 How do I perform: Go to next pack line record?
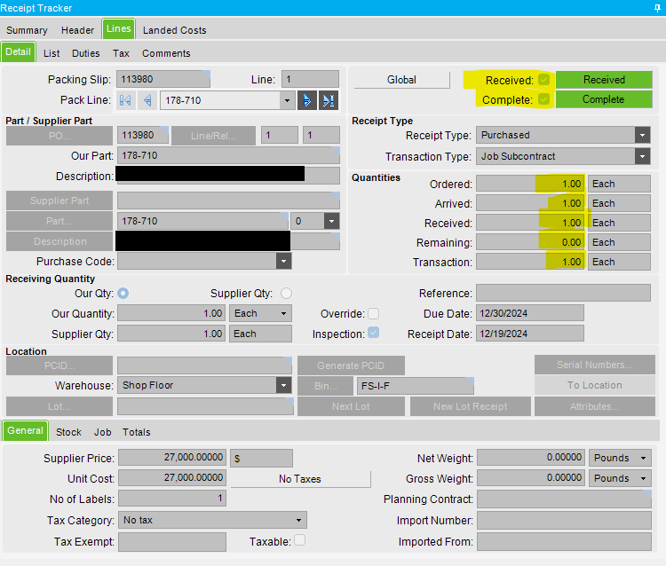306,100
